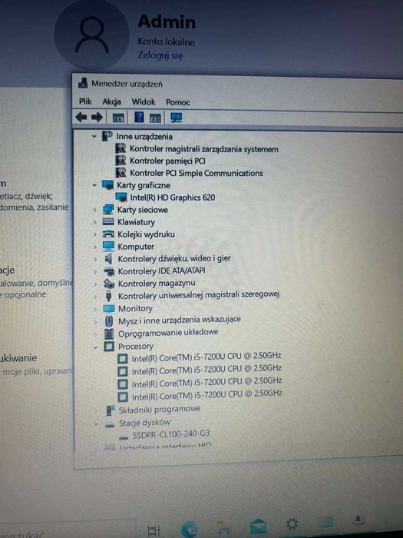403x538 pixels.
Task: Click the Forward arrow in Device Manager toolbar
Action: click(x=97, y=118)
